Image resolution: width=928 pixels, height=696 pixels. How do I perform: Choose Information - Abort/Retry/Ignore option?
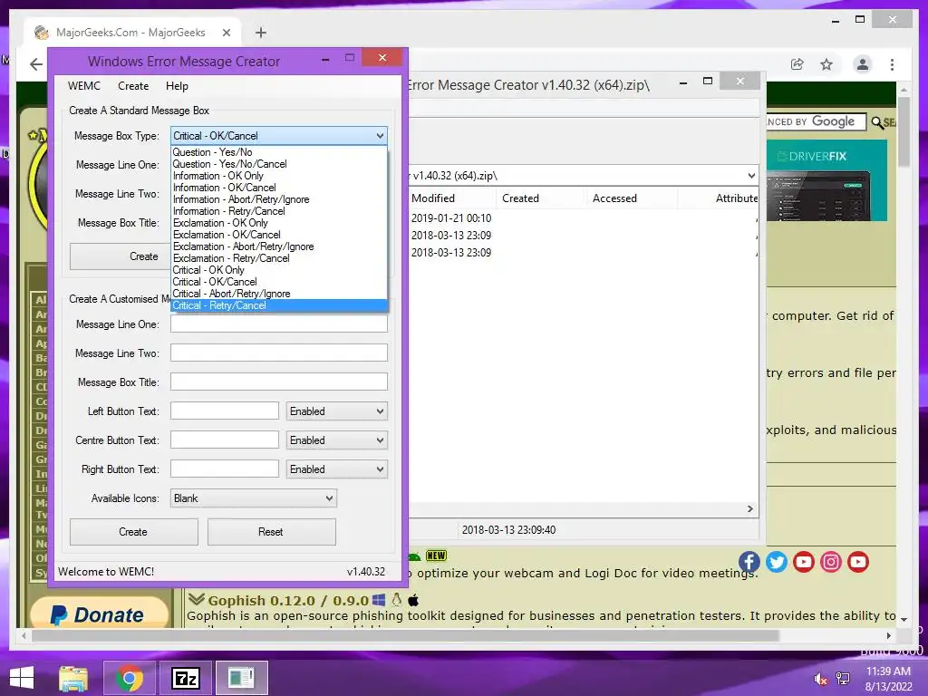tap(279, 199)
